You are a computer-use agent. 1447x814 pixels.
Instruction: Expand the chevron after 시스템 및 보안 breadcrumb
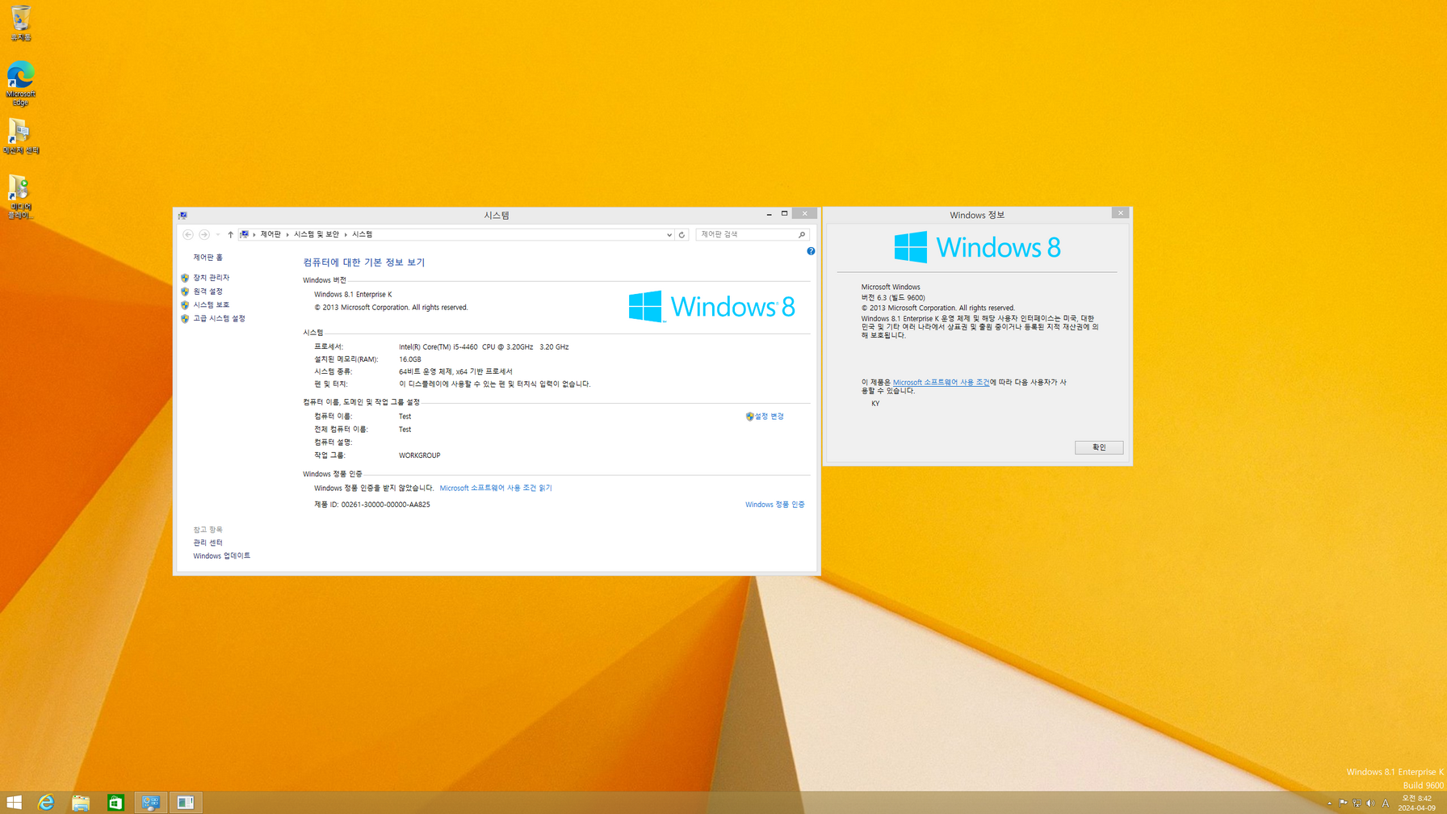coord(346,234)
